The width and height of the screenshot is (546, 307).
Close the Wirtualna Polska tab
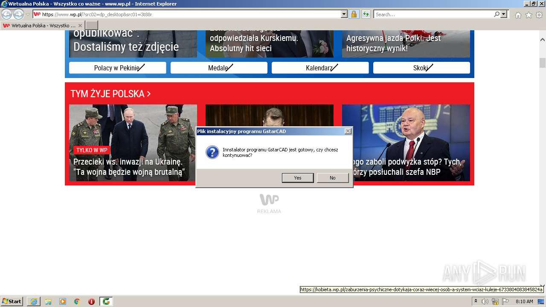point(80,26)
